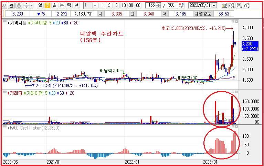Image resolution: width=264 pixels, height=166 pixels.
Task: Click the first icon right of the date box
Action: [x=224, y=6]
